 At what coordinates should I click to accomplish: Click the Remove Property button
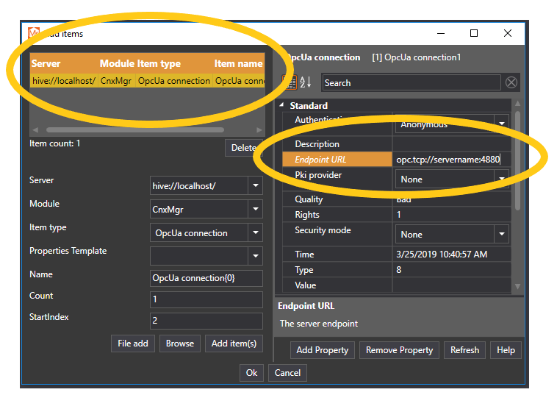399,350
